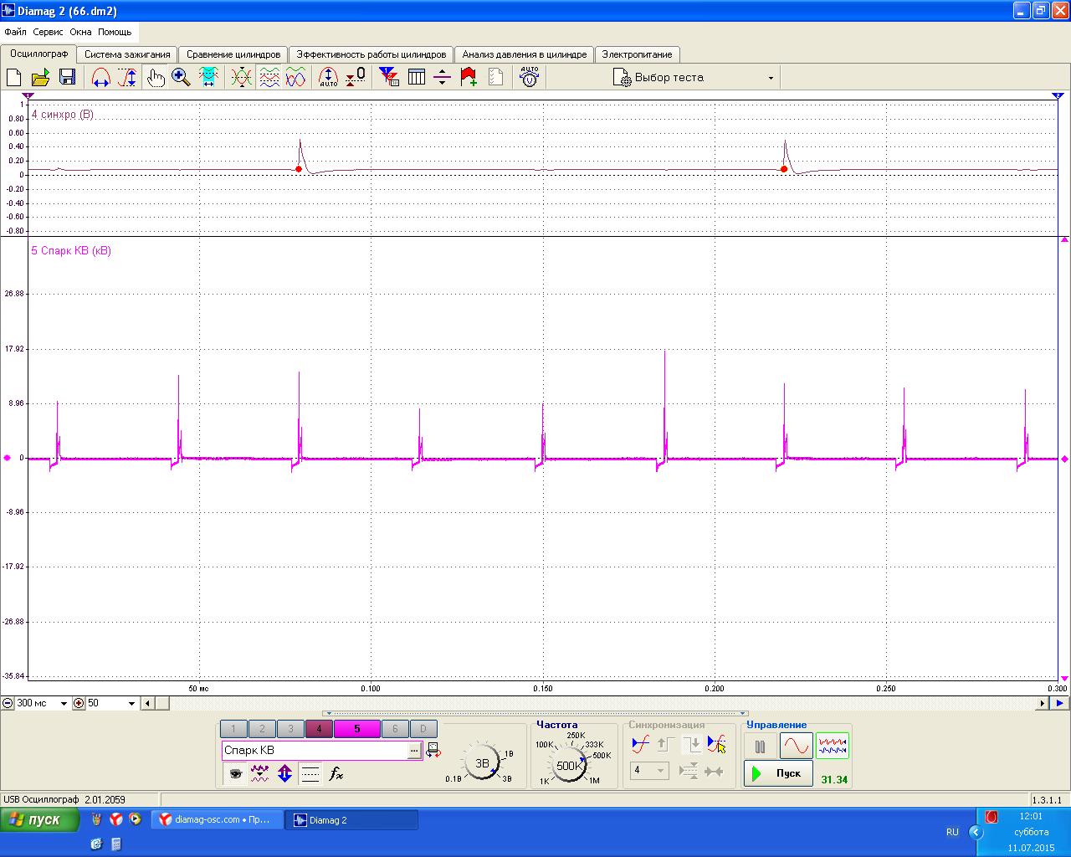Select channel 1 button
The width and height of the screenshot is (1071, 857).
tap(233, 729)
